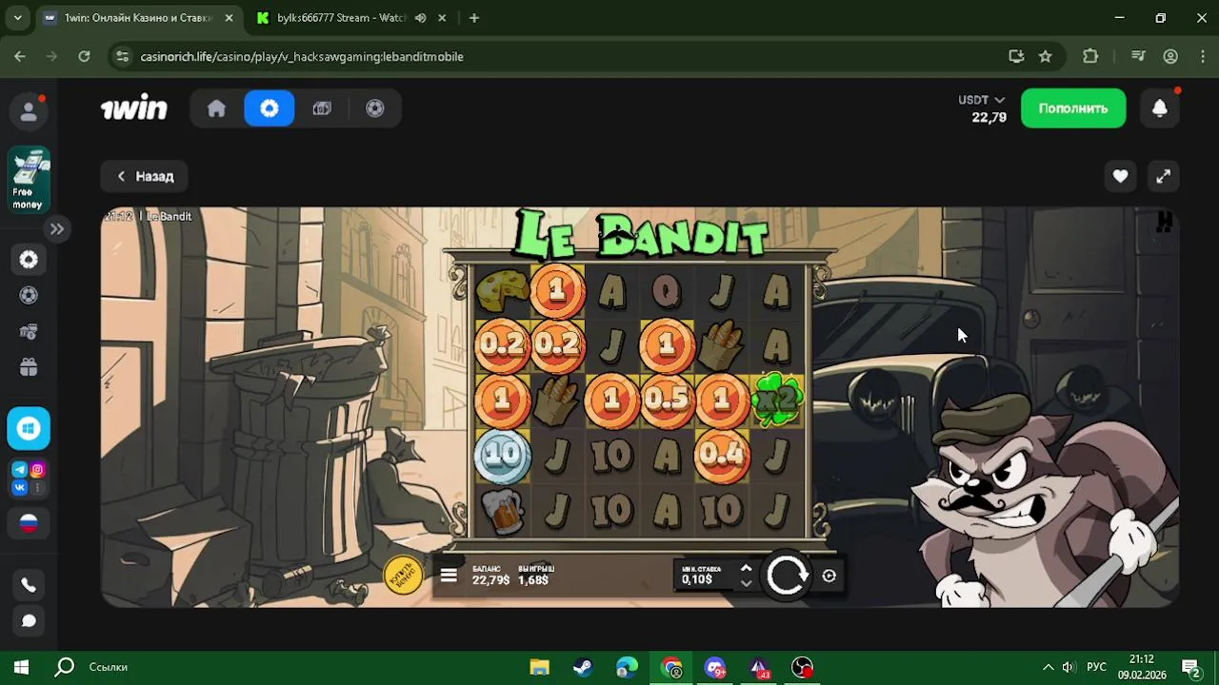Open the media controls icon in toolbar
1219x685 pixels.
pos(1138,56)
